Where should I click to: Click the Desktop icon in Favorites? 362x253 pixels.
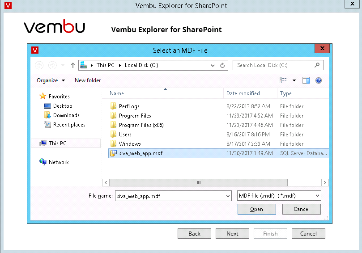47,106
